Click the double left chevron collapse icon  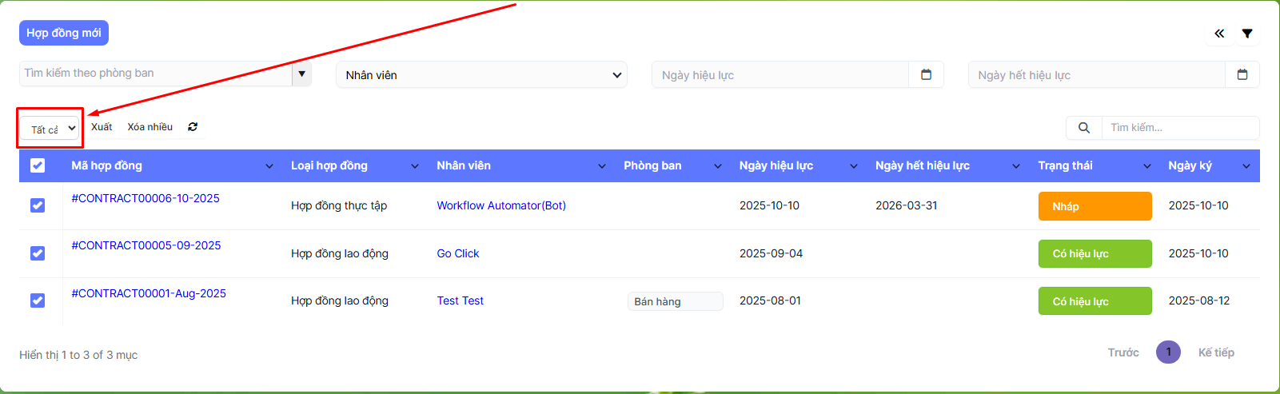click(1219, 34)
